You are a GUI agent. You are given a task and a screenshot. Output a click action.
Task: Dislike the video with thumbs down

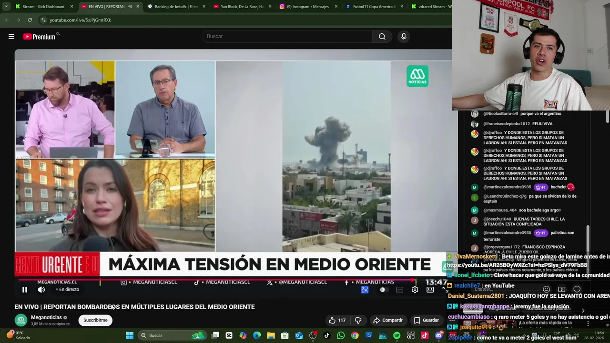coord(358,320)
